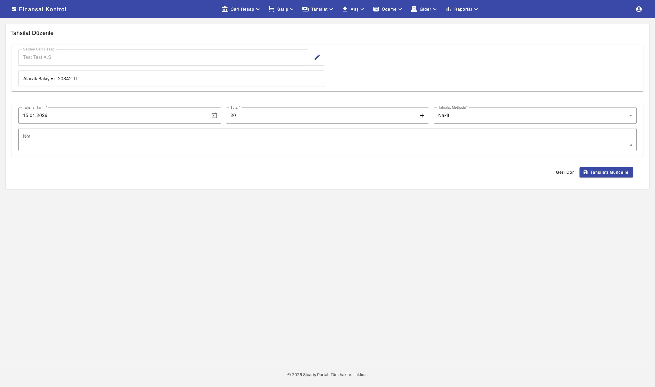Open the Satış menu

click(x=282, y=9)
